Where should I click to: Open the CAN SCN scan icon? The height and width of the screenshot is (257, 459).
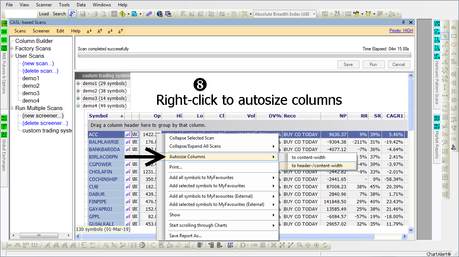click(x=437, y=23)
